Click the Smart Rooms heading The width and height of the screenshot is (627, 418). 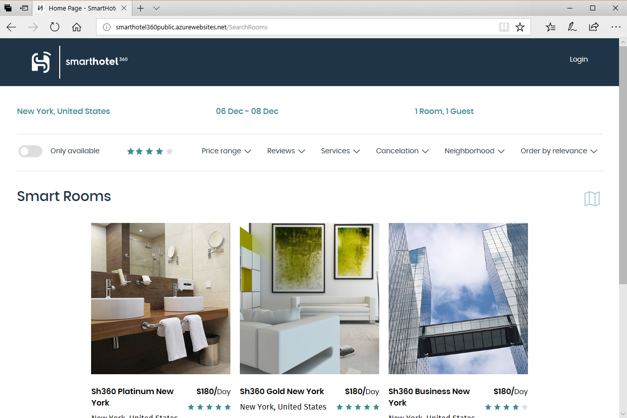tap(64, 196)
